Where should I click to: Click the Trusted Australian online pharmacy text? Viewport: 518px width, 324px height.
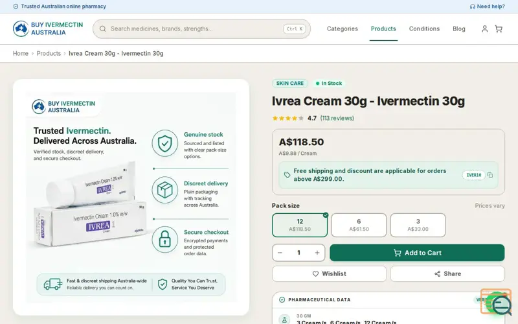(63, 6)
